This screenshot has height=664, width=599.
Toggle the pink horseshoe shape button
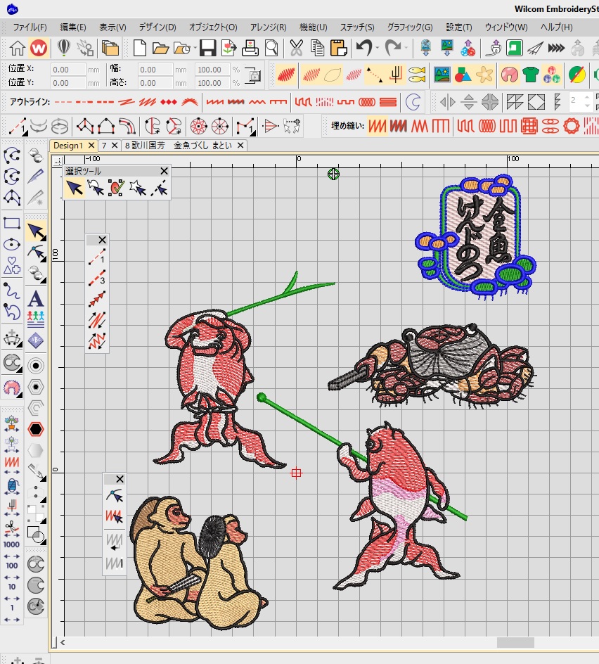tap(509, 75)
